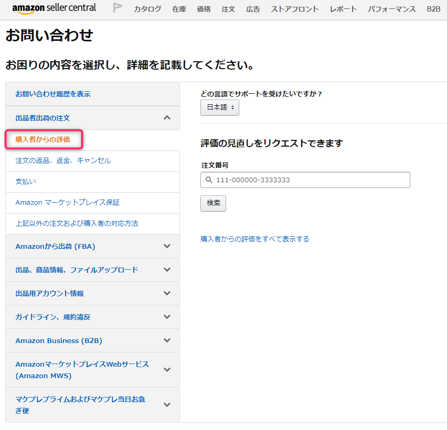Expand the 出品用アカウント情報 section
Viewport: 447px width, 430px height.
click(167, 293)
